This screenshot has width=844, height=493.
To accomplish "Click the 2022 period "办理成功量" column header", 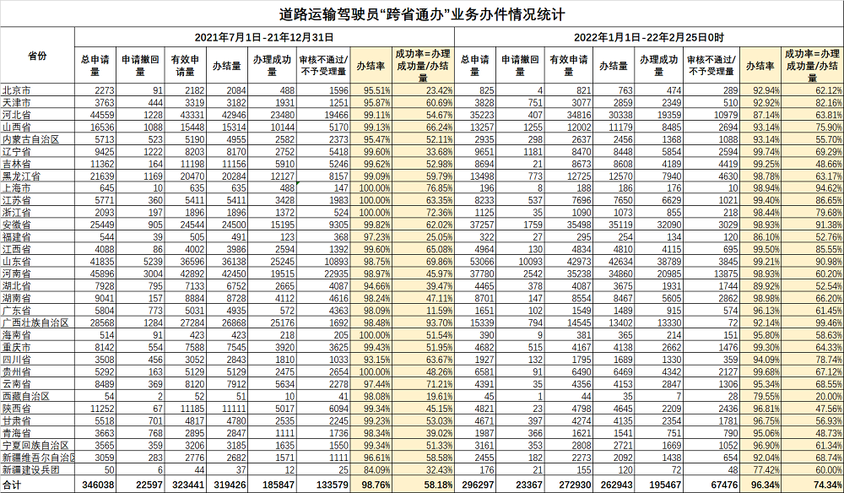I will (657, 65).
